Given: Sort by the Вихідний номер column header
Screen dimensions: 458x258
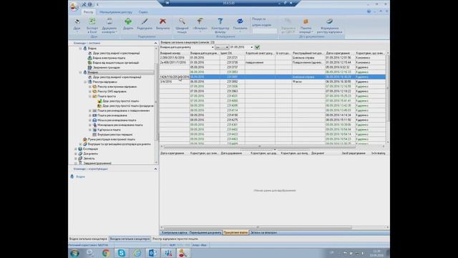Looking at the screenshot, I should pyautogui.click(x=175, y=53).
